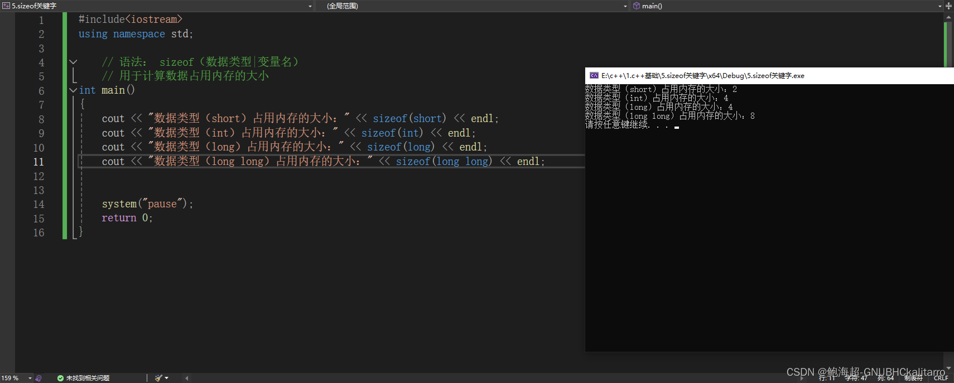Click the system("pause"); statement
The height and width of the screenshot is (383, 954).
[147, 204]
